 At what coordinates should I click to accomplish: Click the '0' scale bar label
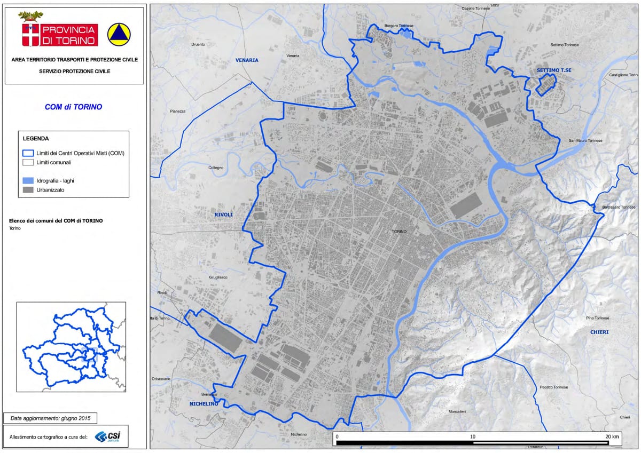click(x=338, y=436)
